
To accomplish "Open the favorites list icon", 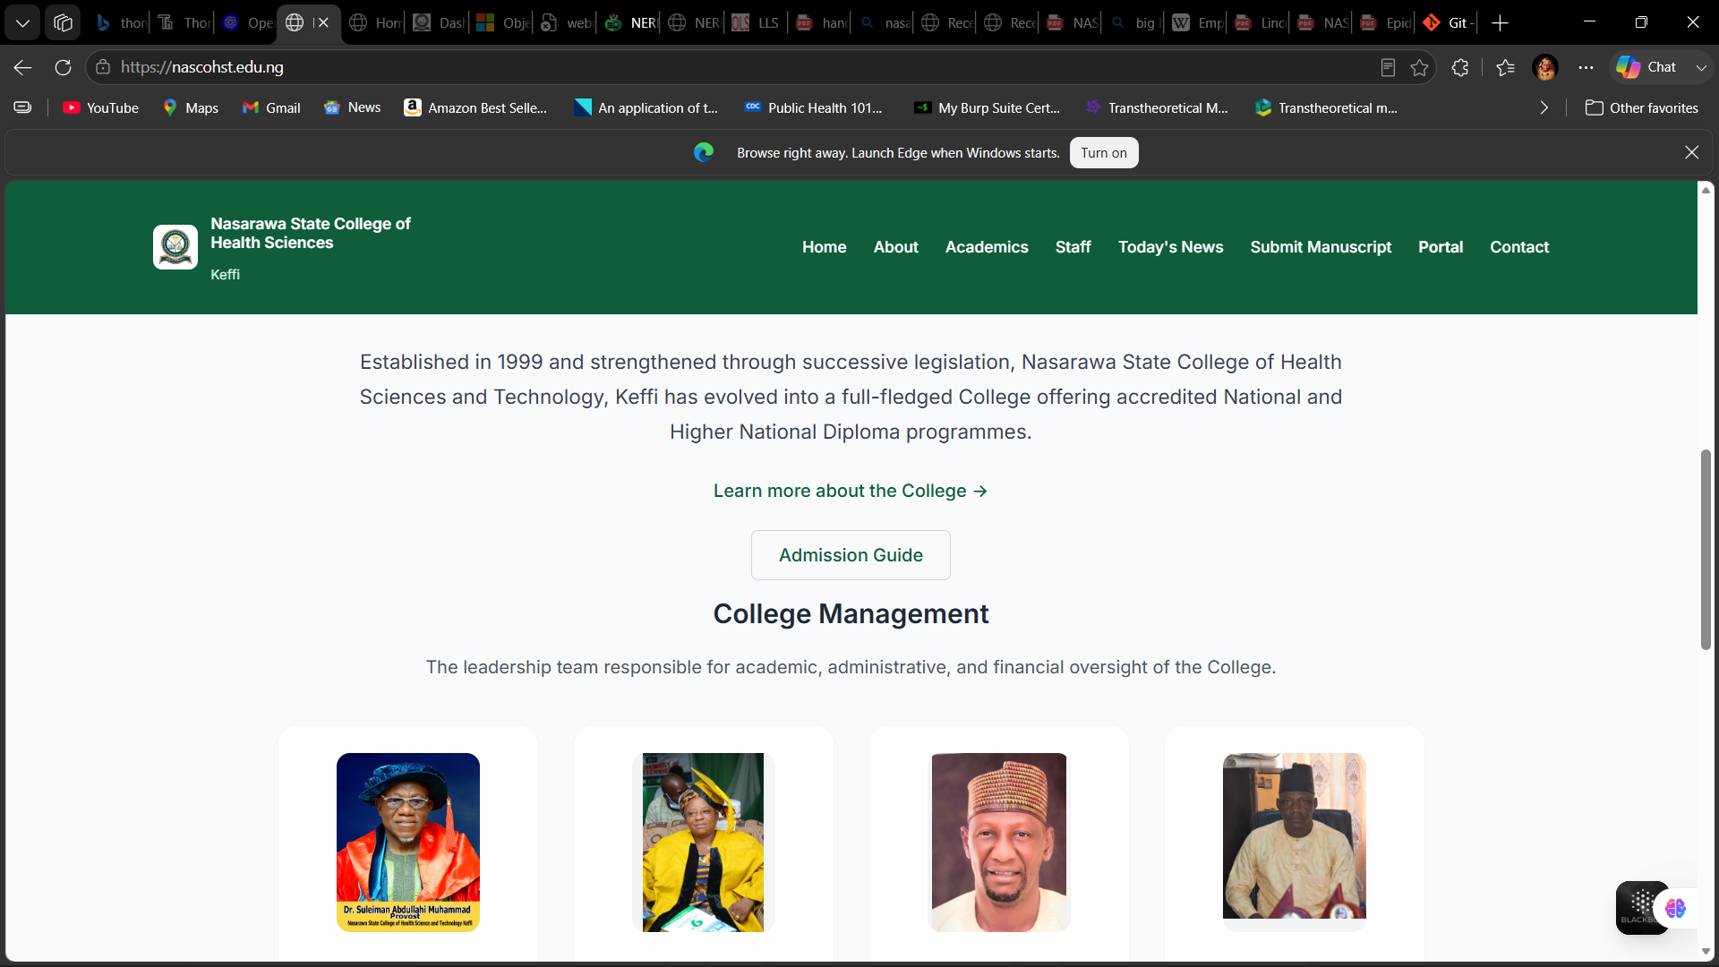I will tap(1505, 67).
